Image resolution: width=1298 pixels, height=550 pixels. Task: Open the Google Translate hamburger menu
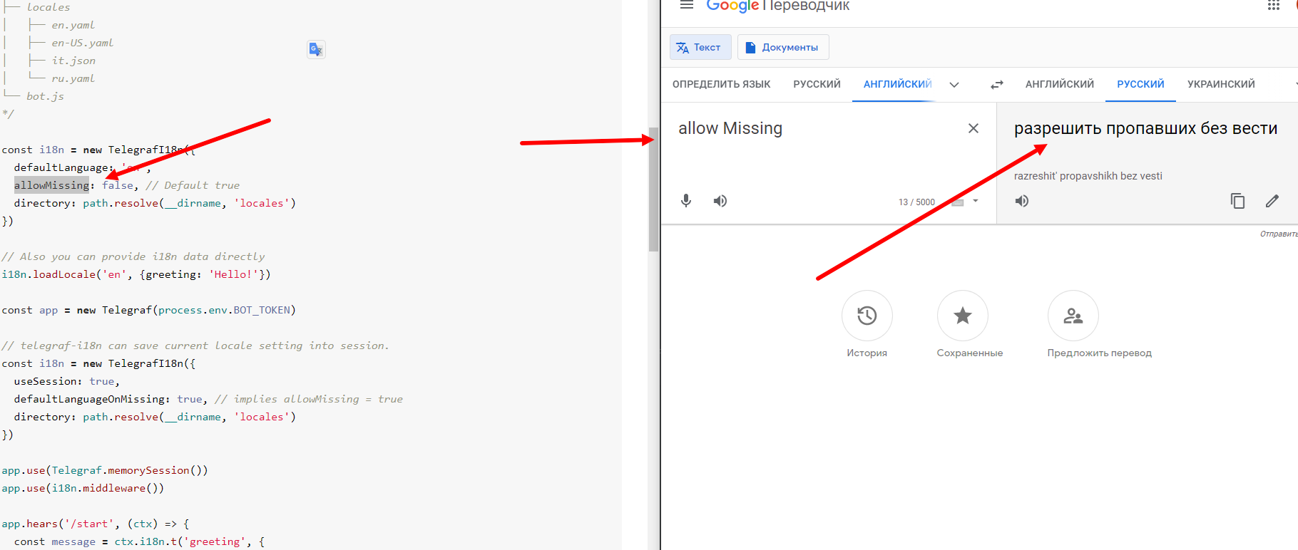point(686,5)
